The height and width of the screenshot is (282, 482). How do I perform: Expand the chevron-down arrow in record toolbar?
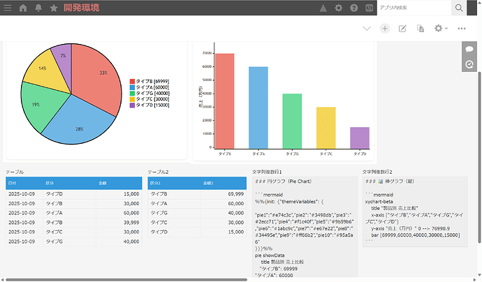point(367,29)
